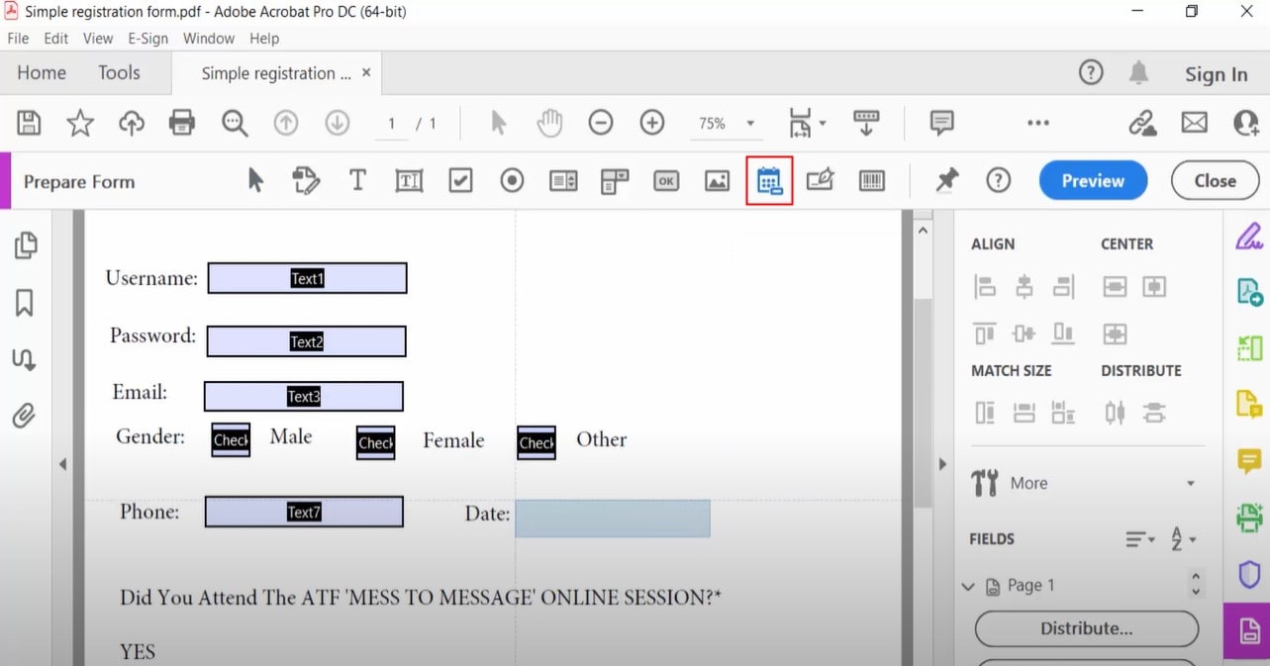Select the Add Image field tool

tap(717, 180)
